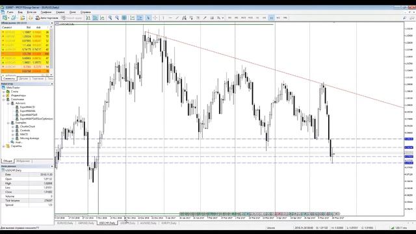This screenshot has height=234, width=416.
Task: Open the drawing objects dropdown arrow
Action: pyautogui.click(x=222, y=18)
